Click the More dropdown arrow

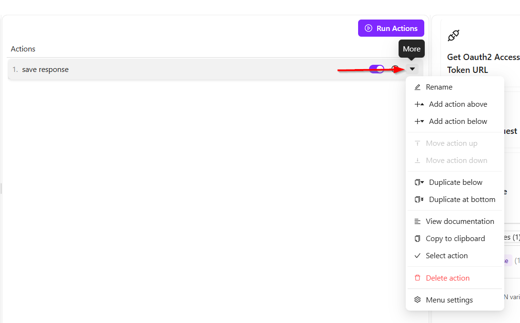(x=412, y=69)
